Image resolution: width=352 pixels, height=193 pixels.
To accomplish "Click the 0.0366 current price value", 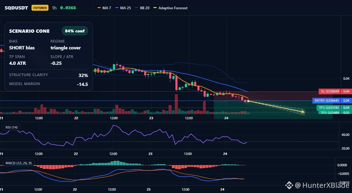I will click(68, 8).
